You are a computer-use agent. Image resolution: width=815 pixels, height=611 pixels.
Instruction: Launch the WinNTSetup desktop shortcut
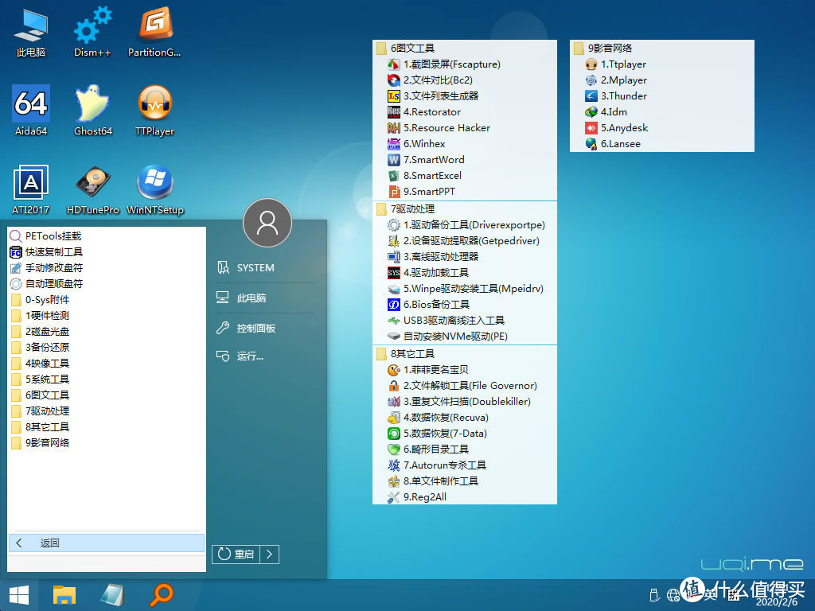click(x=154, y=189)
